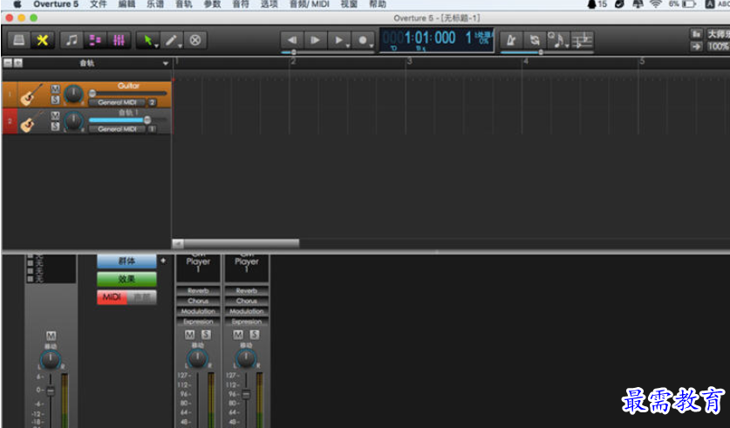Mute the Guitar track
Screen dimensions: 730x428
tap(55, 89)
